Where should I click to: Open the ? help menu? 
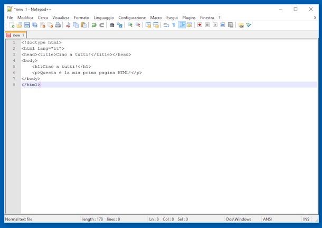219,17
